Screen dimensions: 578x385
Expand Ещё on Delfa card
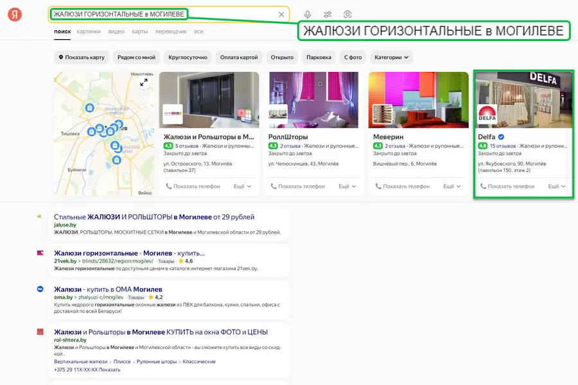[x=557, y=187]
